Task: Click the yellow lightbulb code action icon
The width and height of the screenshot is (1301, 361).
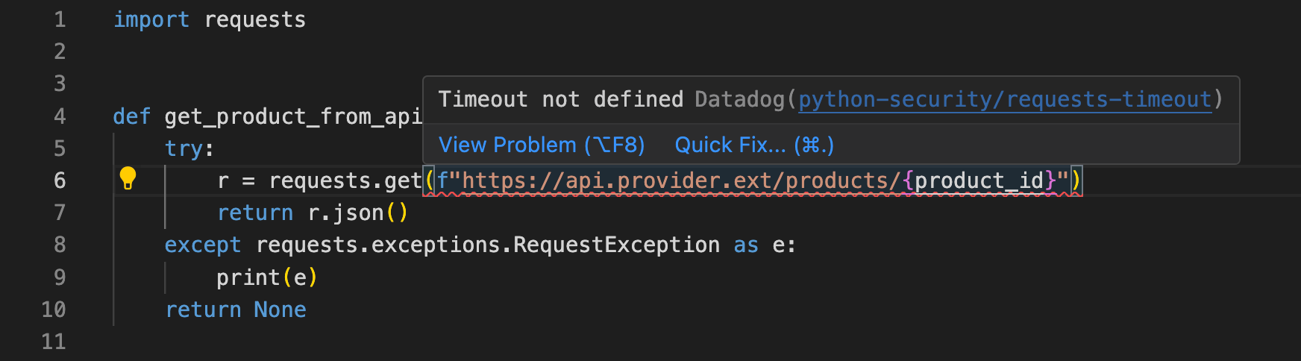Action: tap(128, 178)
